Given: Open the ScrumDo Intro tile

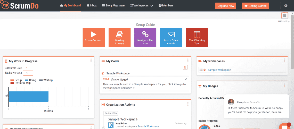Looking at the screenshot, I should 94,37.
